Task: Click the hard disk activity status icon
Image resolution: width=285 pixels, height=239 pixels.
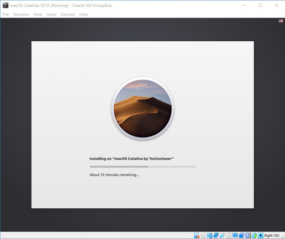Action: point(197,235)
